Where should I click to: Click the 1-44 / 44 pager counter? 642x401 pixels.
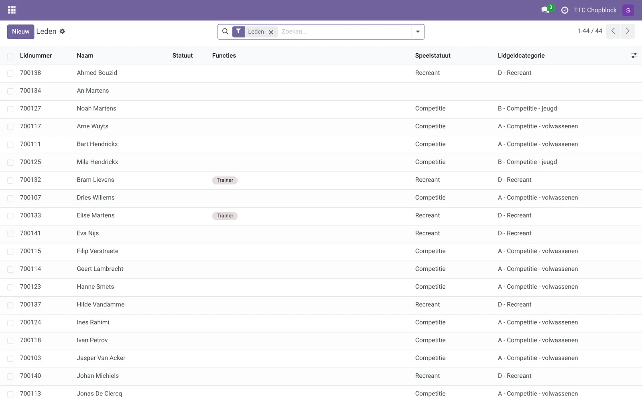[590, 31]
